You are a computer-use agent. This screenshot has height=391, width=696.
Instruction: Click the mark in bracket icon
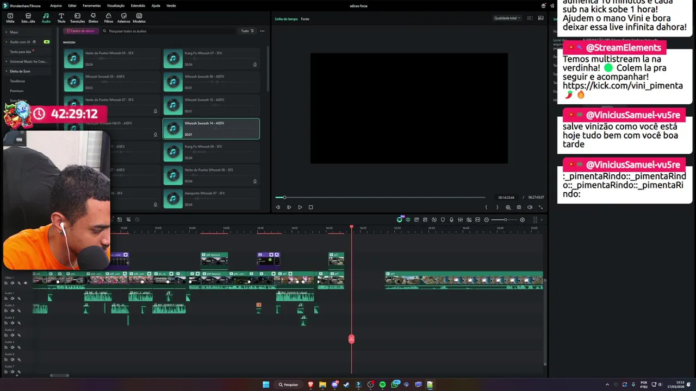(x=486, y=207)
